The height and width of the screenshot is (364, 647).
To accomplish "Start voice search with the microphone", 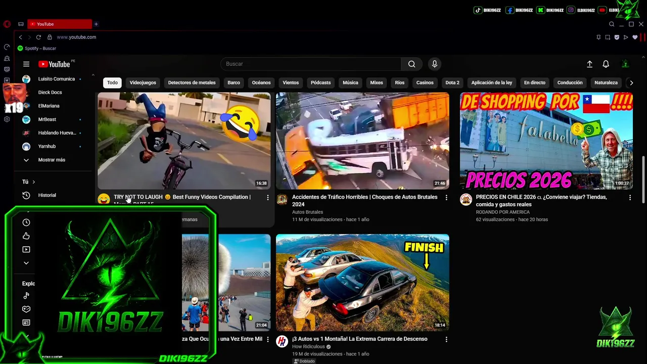I will pyautogui.click(x=434, y=64).
